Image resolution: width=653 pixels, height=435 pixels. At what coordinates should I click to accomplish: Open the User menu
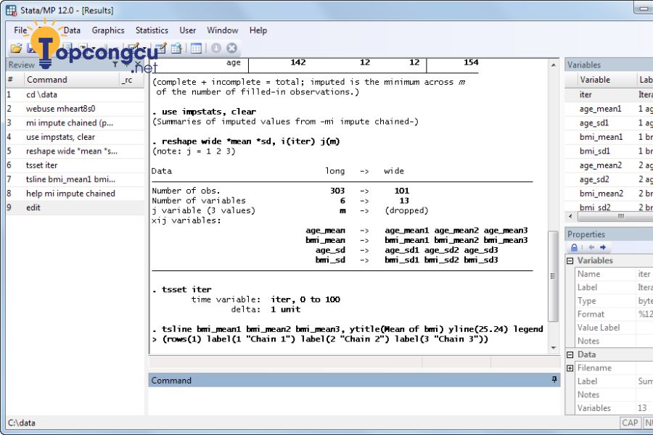pyautogui.click(x=187, y=30)
